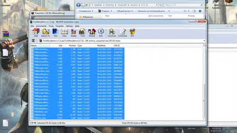Open recent pages arrow beside forward button
Screen dimensions: 237x133
tap(86, 5)
